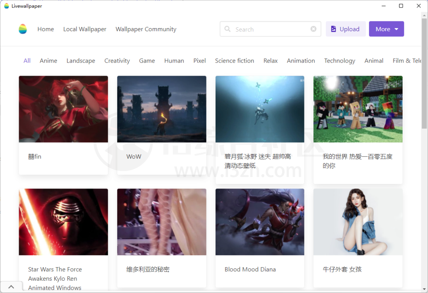Open the denim jacket girl thumbnail
This screenshot has width=428, height=293.
358,222
